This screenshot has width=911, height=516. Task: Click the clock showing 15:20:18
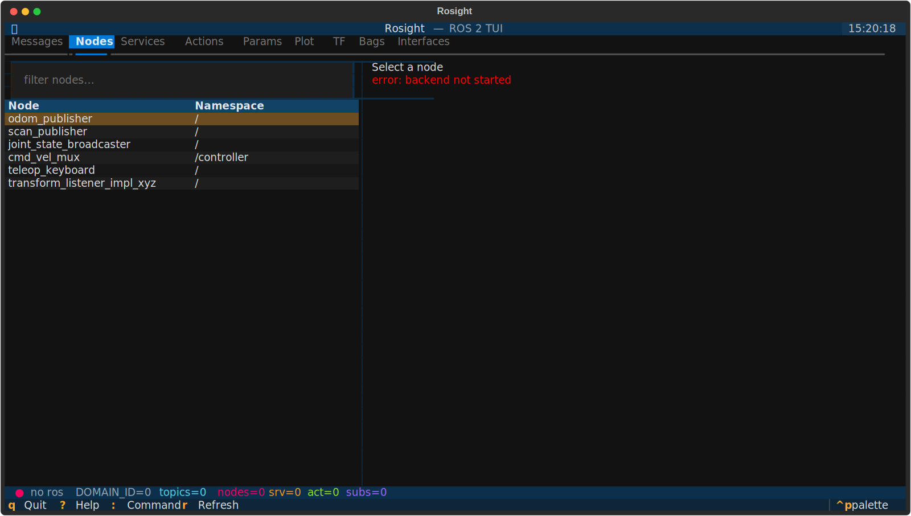coord(872,28)
